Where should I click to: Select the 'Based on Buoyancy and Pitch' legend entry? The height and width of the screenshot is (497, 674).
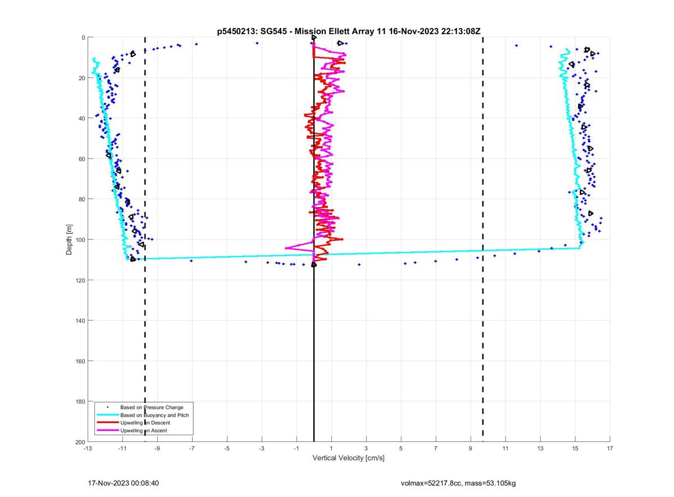(x=154, y=414)
